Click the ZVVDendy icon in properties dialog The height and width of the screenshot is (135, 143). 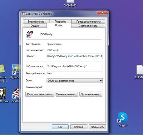[x=29, y=34]
